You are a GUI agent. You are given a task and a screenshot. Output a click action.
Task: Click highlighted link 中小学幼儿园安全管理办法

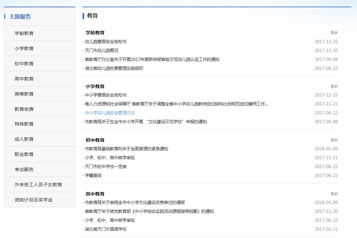coord(110,113)
